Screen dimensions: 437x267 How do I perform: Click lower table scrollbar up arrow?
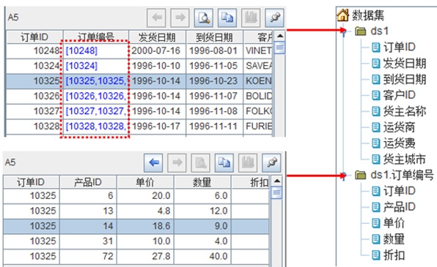pyautogui.click(x=276, y=181)
